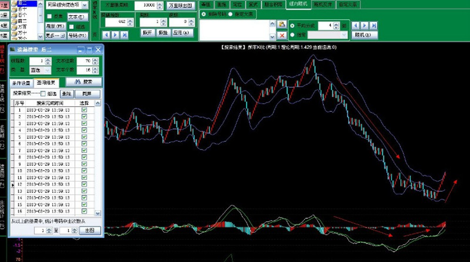470x262 pixels.
Task: Click the skip-to-end arrow above 随机(S) button
Action: click(x=374, y=25)
